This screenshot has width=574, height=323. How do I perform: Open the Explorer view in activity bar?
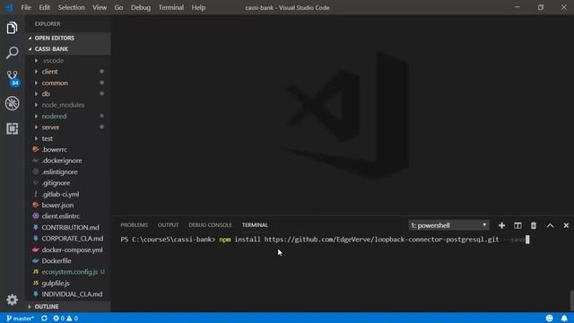pos(12,28)
